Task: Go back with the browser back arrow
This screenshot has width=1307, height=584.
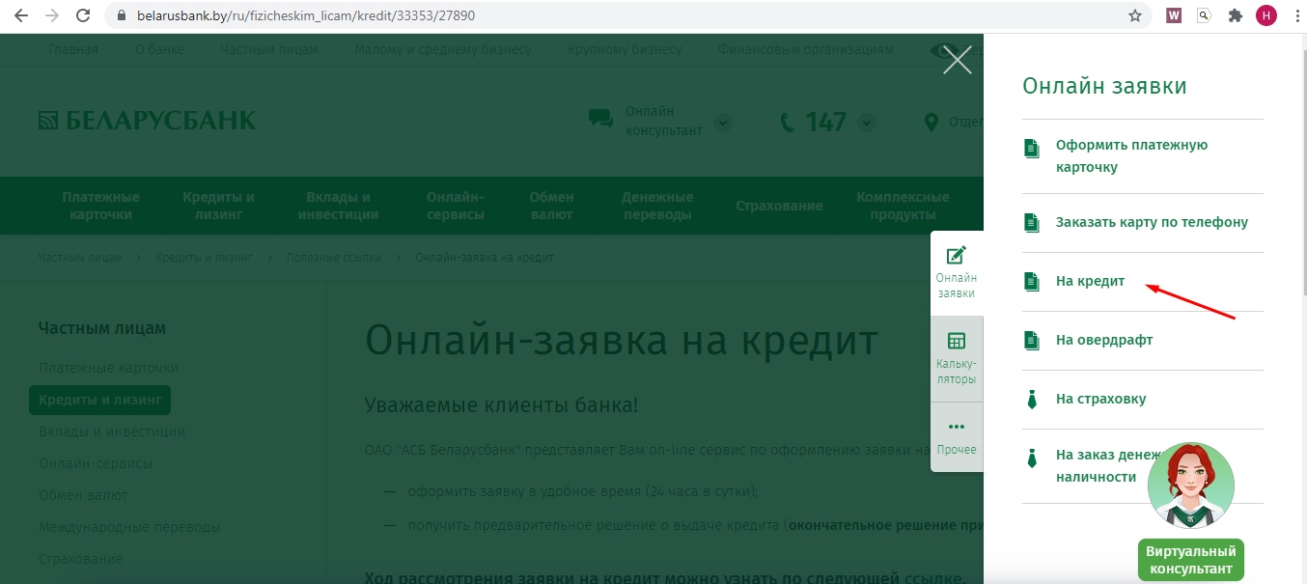Action: click(21, 15)
